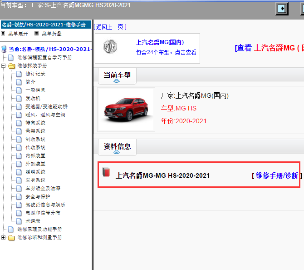Click the page icon beside 一般信息

tap(19, 90)
